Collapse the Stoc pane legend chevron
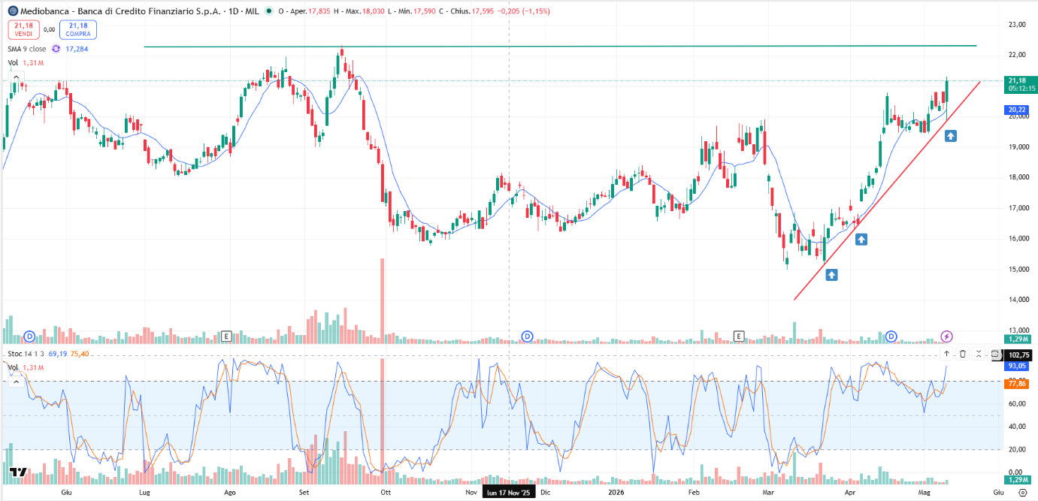Image resolution: width=1038 pixels, height=501 pixels. (x=17, y=382)
